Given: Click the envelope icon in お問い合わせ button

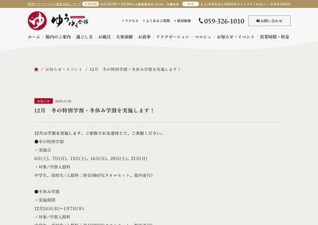Looking at the screenshot, I should [258, 21].
